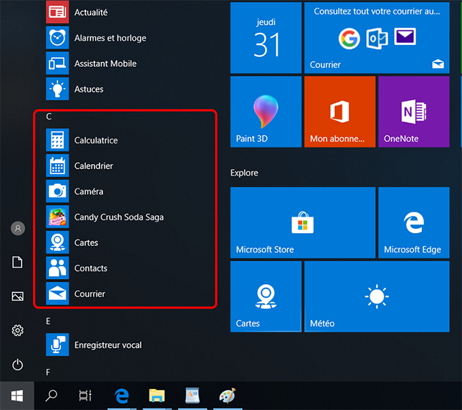Image resolution: width=462 pixels, height=410 pixels.
Task: Select the Alarmes et horloge label
Action: [x=110, y=38]
